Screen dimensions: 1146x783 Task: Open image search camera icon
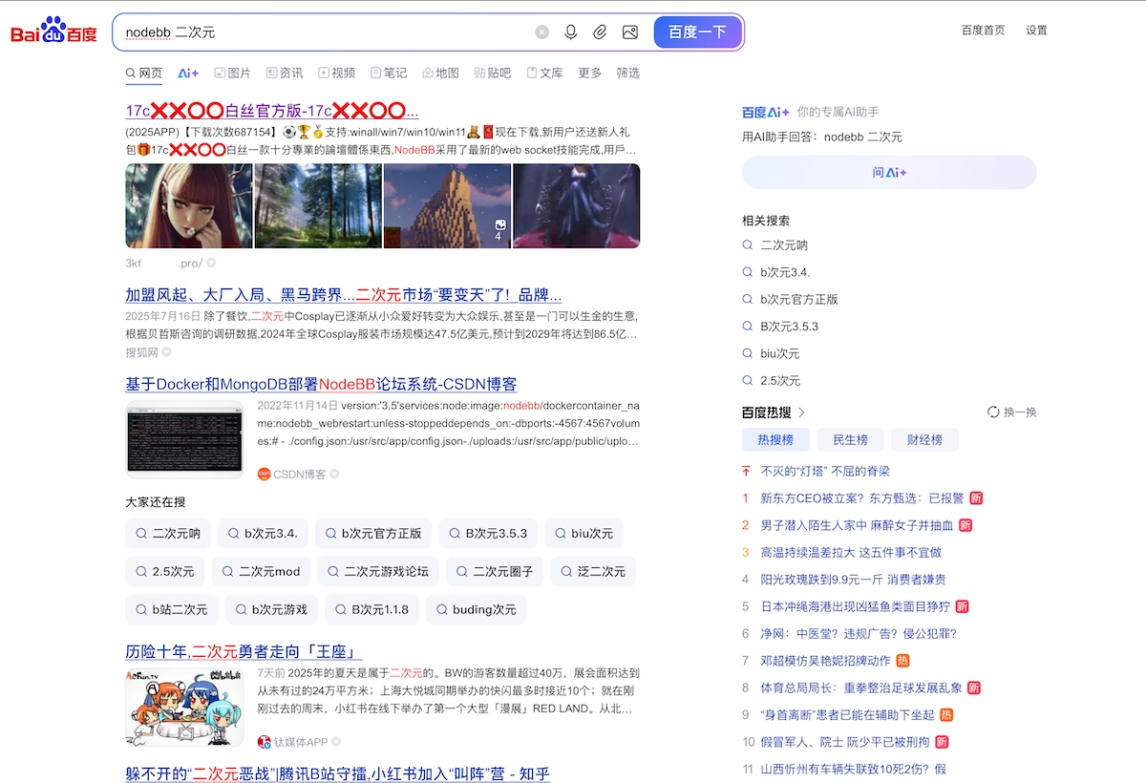click(629, 32)
